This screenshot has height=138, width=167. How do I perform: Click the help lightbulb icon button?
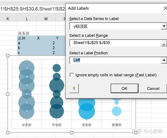point(74,88)
